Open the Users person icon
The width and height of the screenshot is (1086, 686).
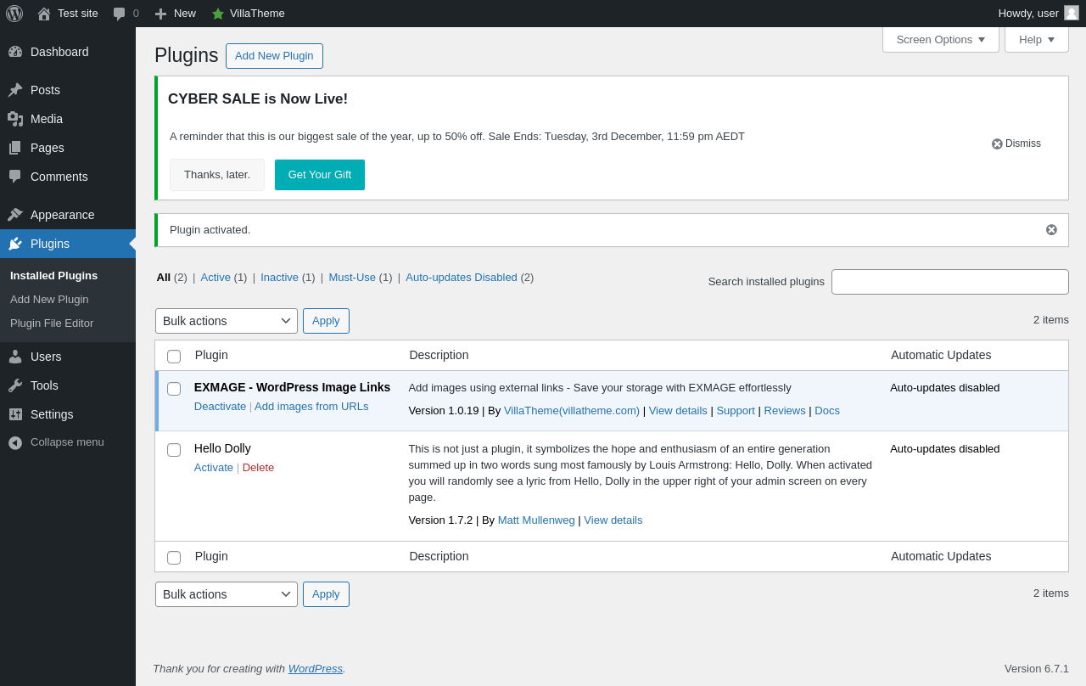click(15, 357)
